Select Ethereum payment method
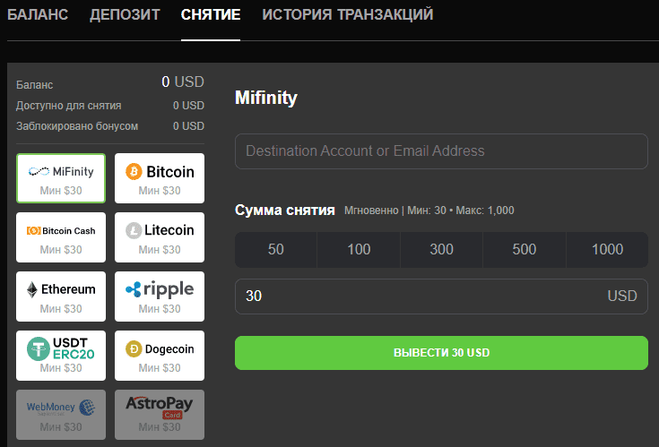Screen dimensions: 659x447 61,297
